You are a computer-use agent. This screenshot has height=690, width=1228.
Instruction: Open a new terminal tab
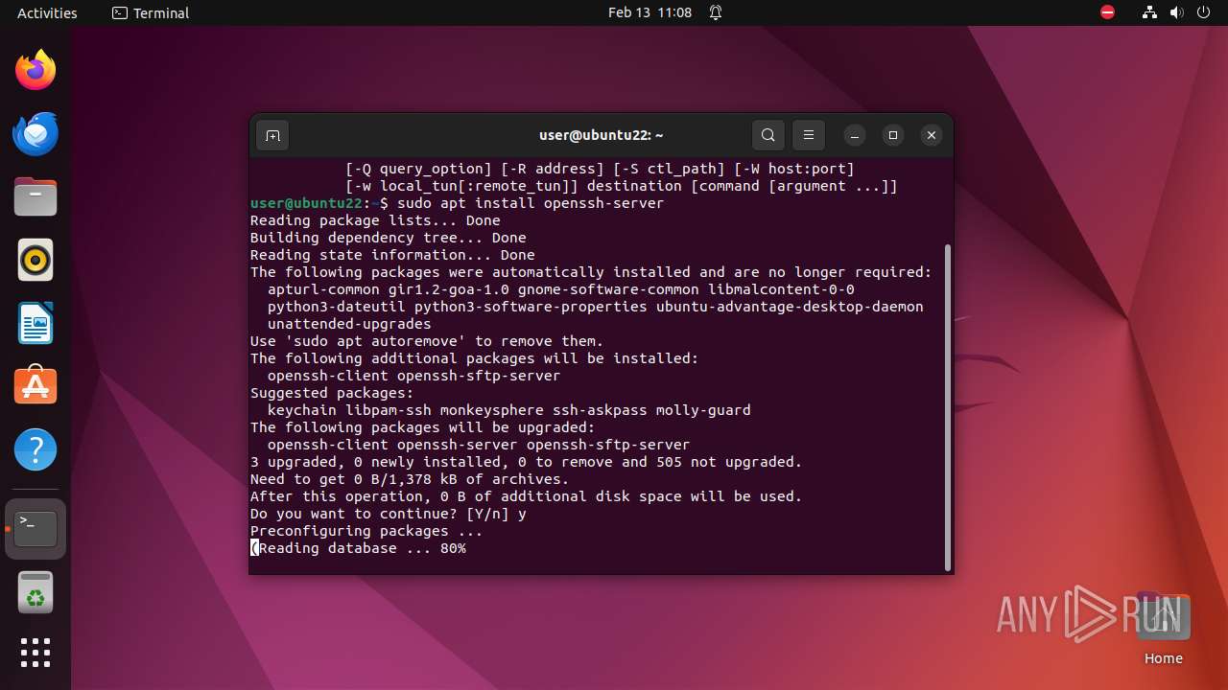click(x=272, y=135)
